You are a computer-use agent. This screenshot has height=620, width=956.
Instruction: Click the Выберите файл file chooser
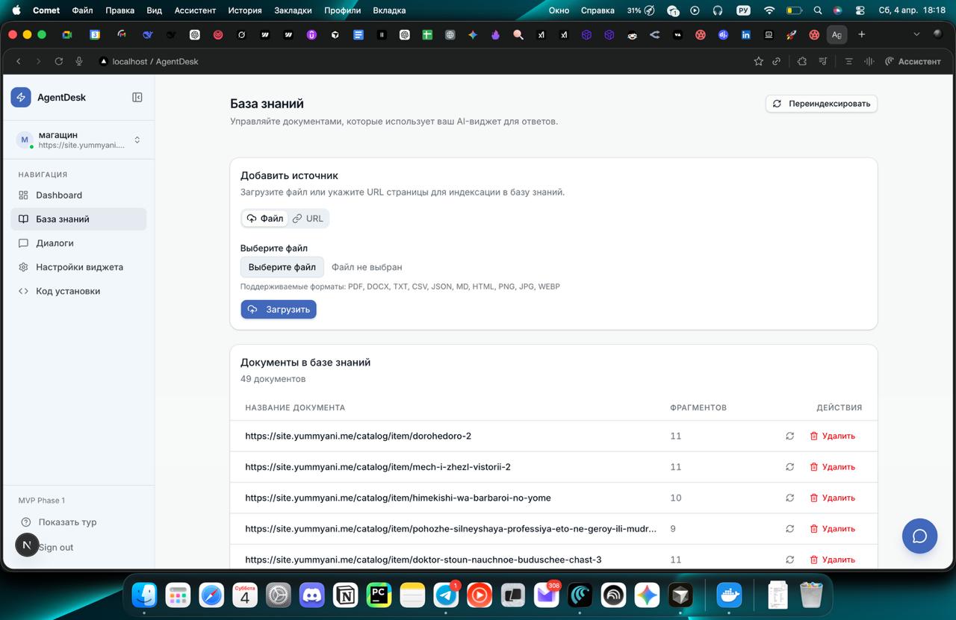tap(282, 267)
